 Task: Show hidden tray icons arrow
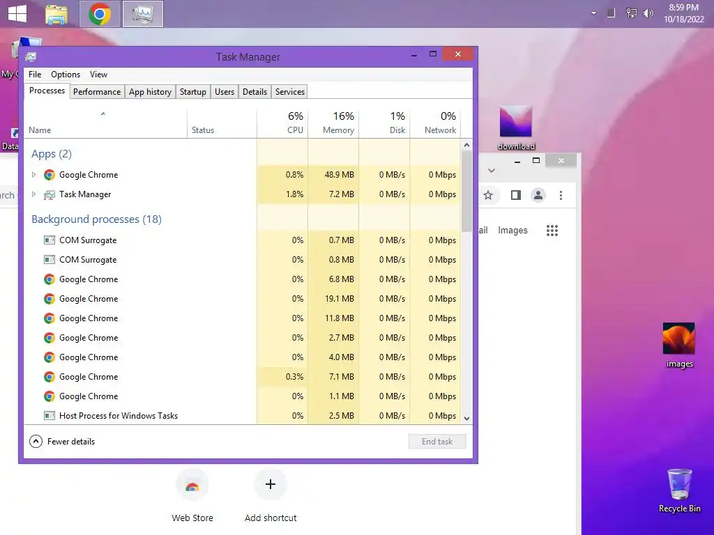click(x=593, y=13)
